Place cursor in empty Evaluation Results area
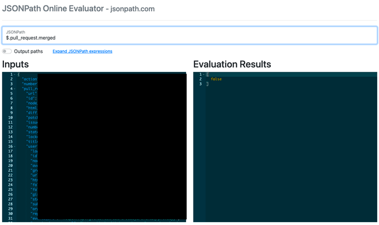 284,156
